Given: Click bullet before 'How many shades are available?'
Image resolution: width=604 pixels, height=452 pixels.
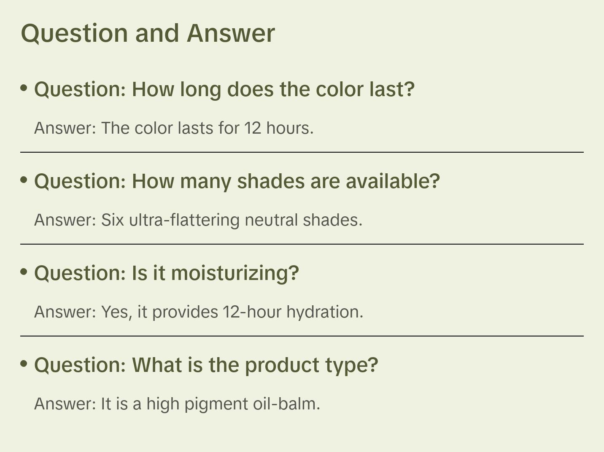Looking at the screenshot, I should tap(24, 180).
